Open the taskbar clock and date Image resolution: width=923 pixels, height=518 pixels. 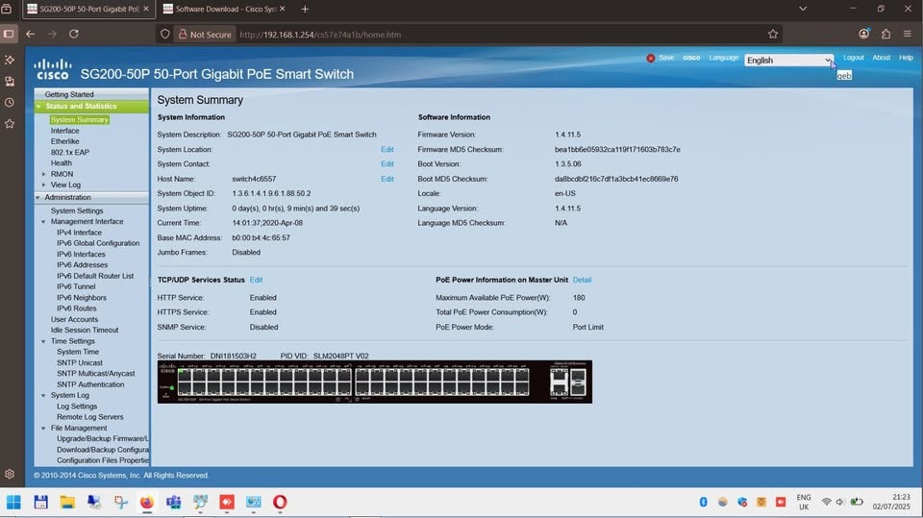(x=891, y=502)
